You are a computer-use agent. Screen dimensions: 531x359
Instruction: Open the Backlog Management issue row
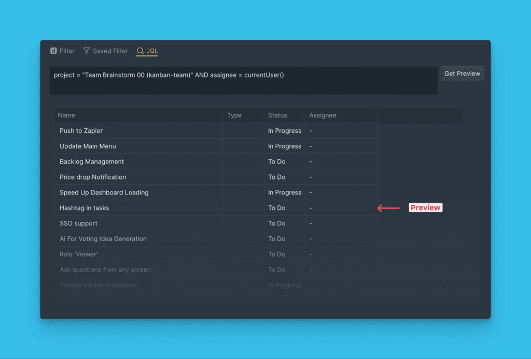[x=92, y=162]
